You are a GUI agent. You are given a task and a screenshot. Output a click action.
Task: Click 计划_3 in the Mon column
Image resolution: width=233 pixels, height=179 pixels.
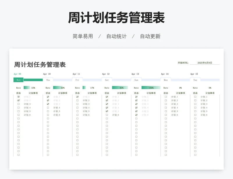coord(174,104)
